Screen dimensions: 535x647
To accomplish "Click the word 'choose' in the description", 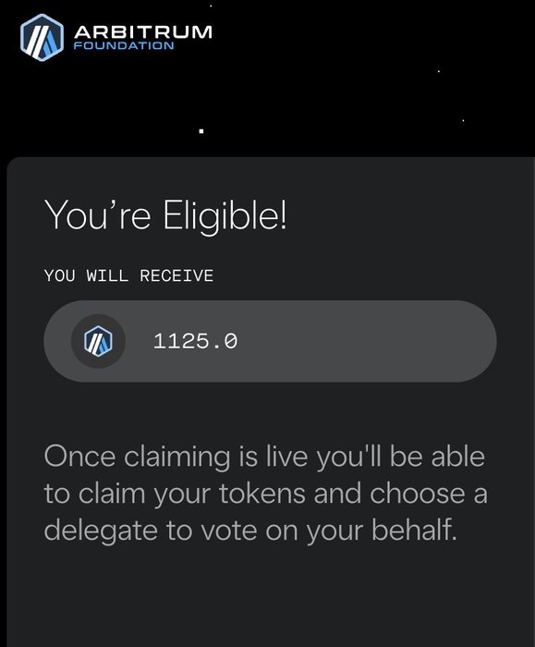I will (417, 494).
